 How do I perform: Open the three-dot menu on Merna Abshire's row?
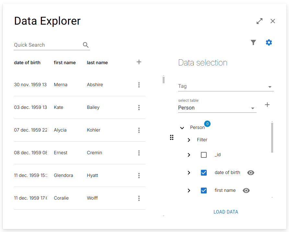coord(139,85)
